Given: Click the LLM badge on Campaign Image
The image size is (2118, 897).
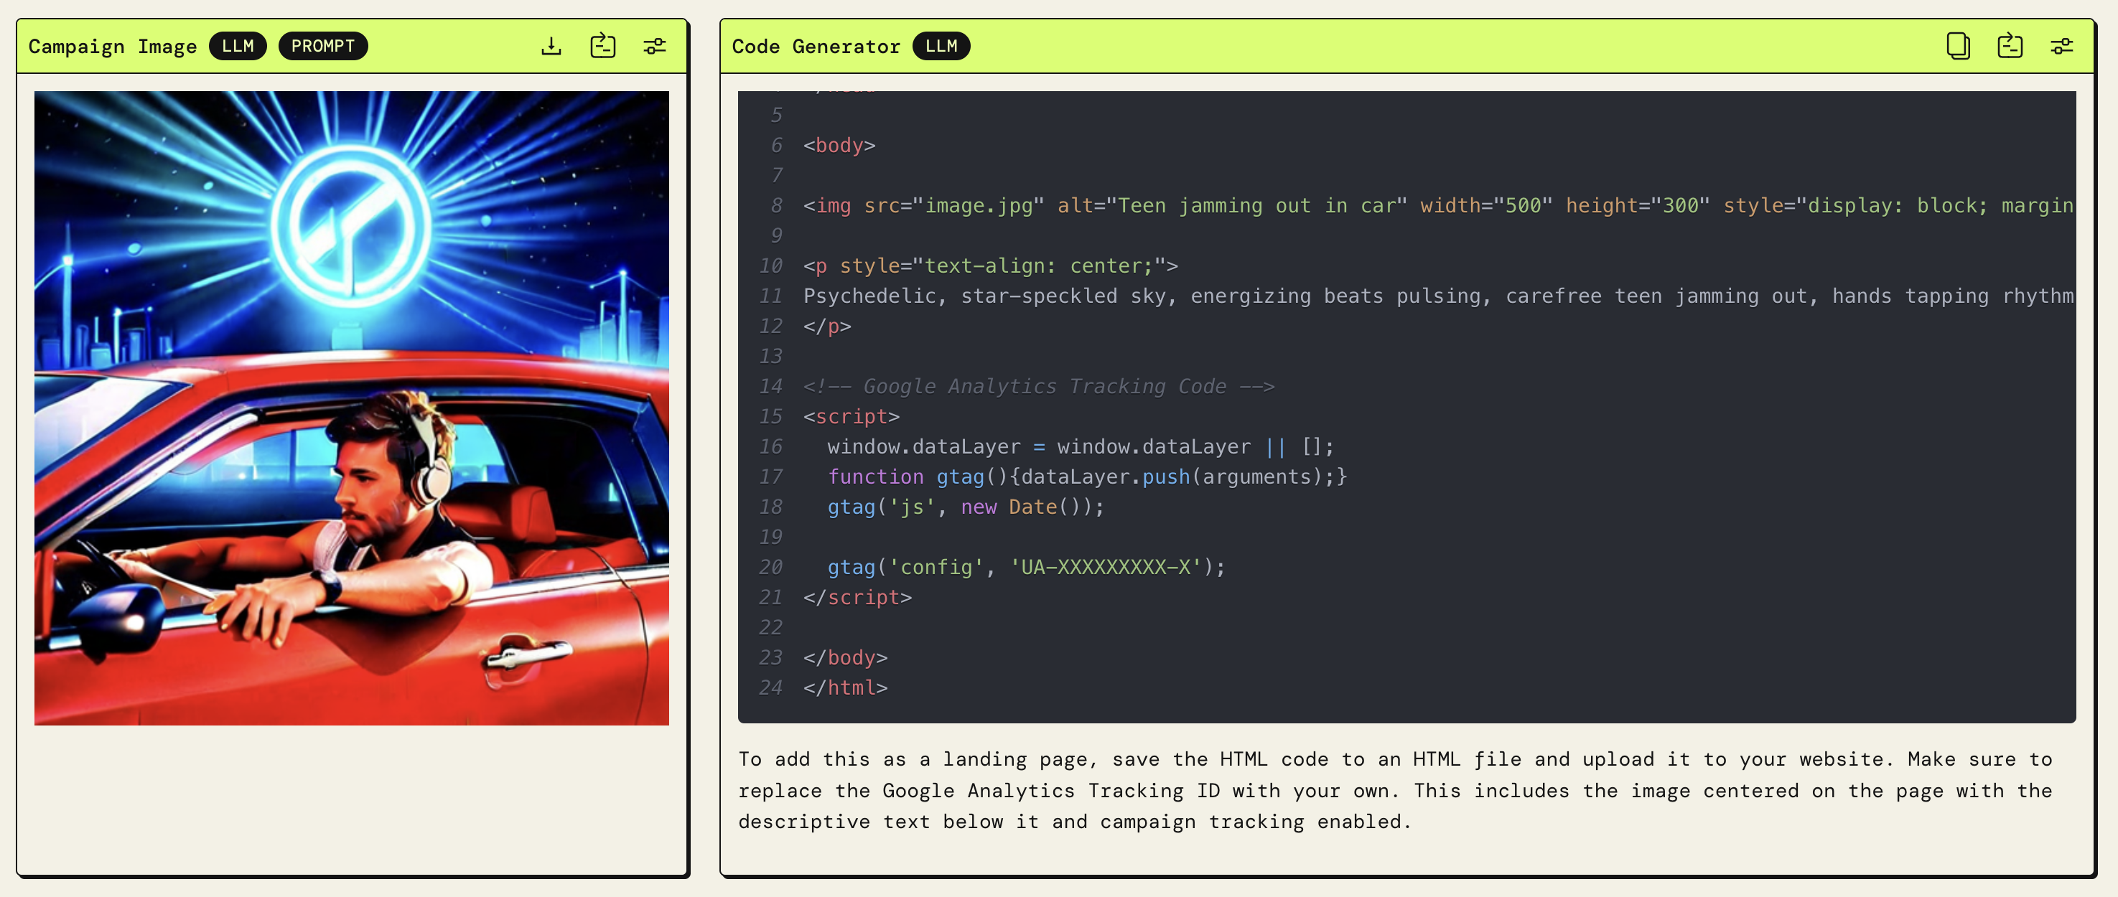Looking at the screenshot, I should click(238, 46).
